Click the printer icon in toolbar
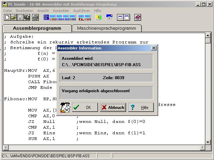The width and height of the screenshot is (214, 160). point(35,17)
